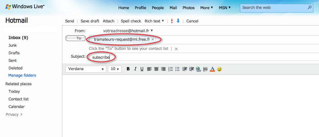Align text left
The image size is (319, 137).
(149, 69)
